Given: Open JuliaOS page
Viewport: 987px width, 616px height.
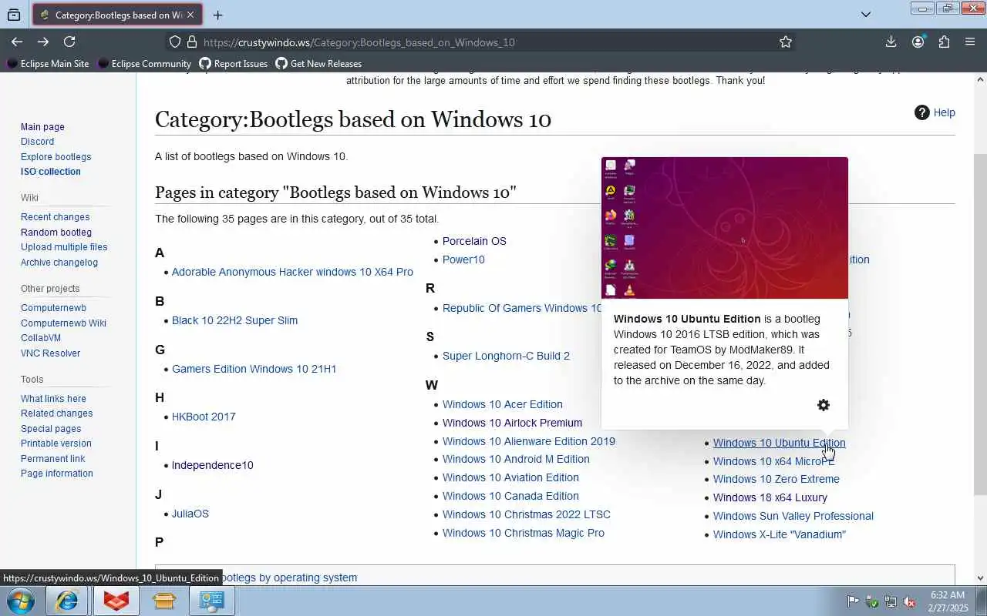Looking at the screenshot, I should point(190,514).
